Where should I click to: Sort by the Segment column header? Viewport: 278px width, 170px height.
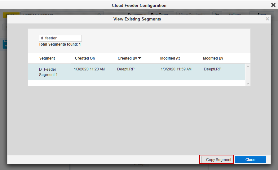tap(47, 58)
